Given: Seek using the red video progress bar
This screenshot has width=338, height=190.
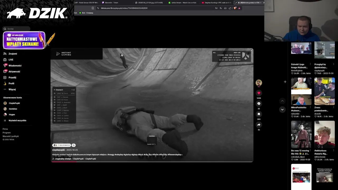Looking at the screenshot, I should pyautogui.click(x=152, y=161).
